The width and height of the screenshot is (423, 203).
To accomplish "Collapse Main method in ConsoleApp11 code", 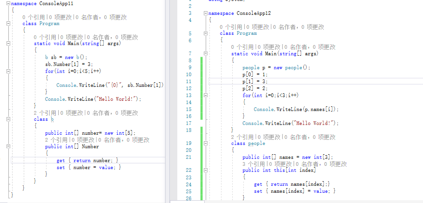I will click(x=8, y=43).
